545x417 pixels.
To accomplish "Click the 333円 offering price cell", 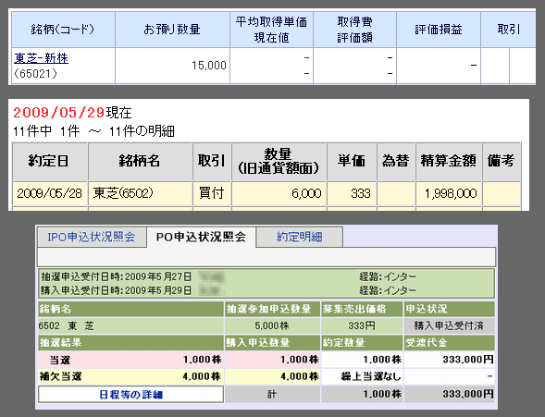I will point(362,326).
